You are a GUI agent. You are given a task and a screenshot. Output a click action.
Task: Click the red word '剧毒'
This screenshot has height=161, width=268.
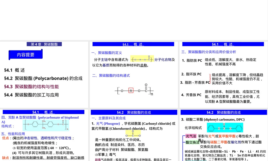point(98,159)
